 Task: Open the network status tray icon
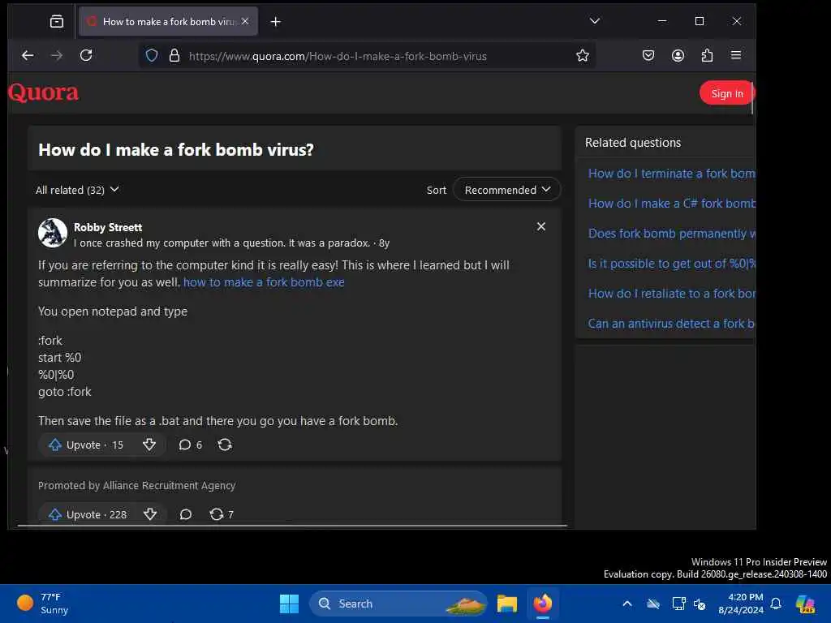tap(678, 604)
